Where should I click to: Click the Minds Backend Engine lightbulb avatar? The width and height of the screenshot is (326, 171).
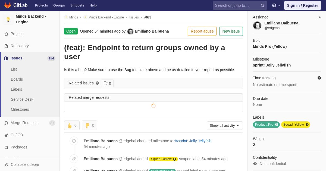click(x=8, y=19)
